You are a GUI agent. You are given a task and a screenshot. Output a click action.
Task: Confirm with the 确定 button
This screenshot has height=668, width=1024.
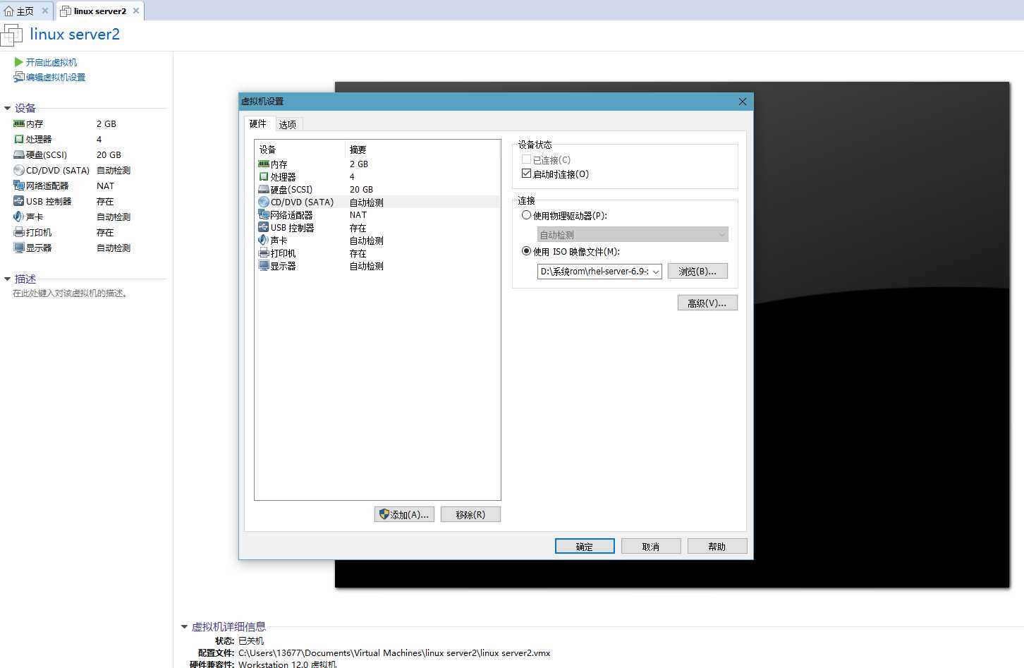point(585,546)
